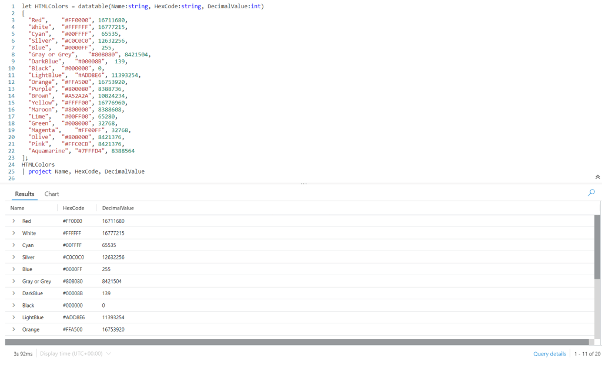Expand the Orange color row
Viewport: 602px width, 365px height.
[14, 329]
